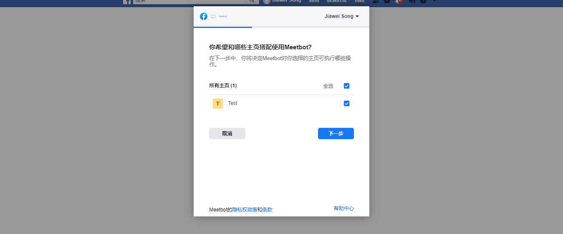
Task: Click the Facebook logo in dialog header
Action: pos(204,16)
